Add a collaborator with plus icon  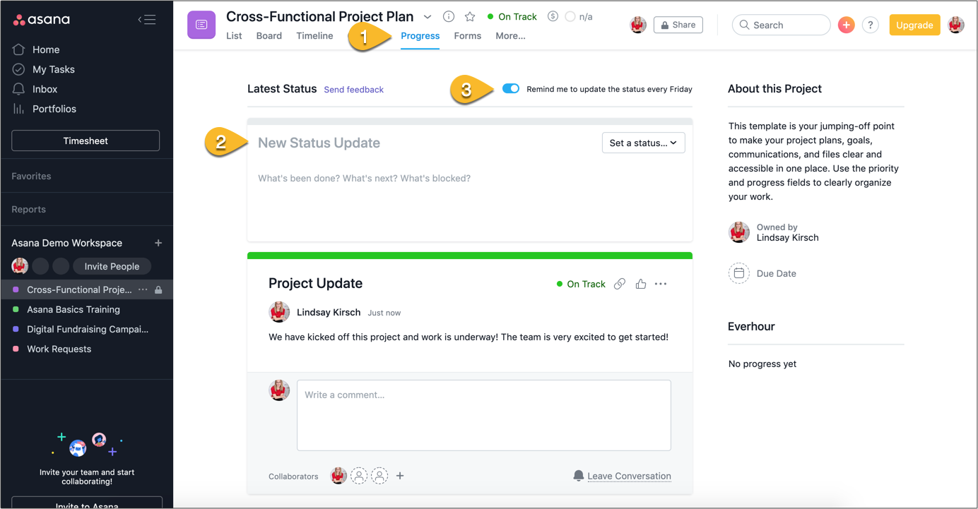coord(400,476)
